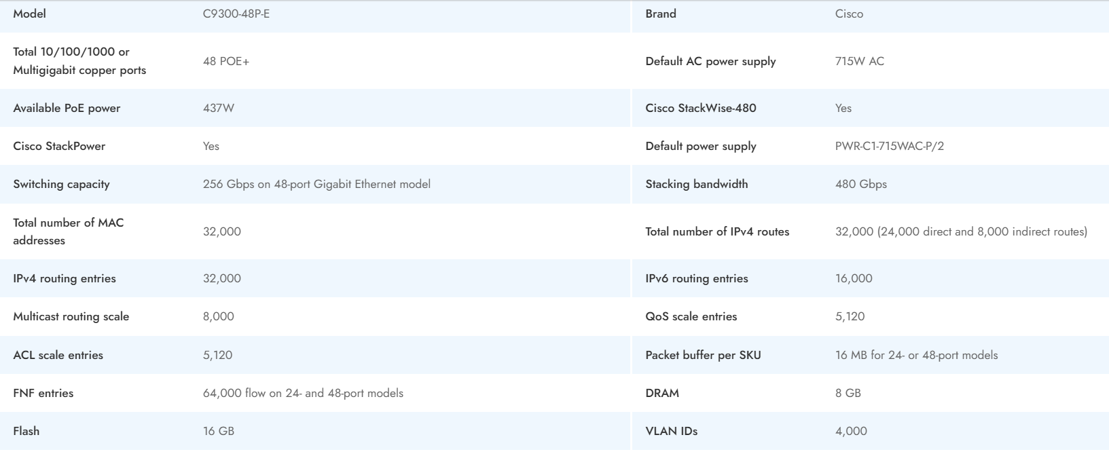Click the 715W AC power supply value
This screenshot has height=452, width=1109.
[x=859, y=61]
